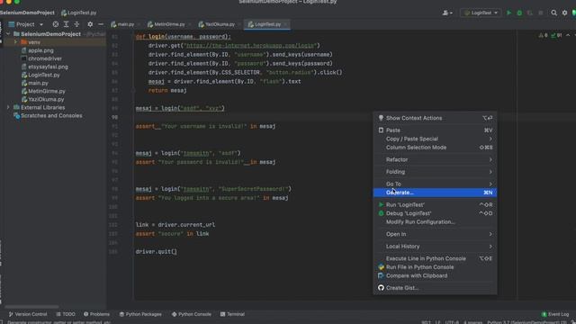
Task: Select chromedriver in the project tree
Action: point(44,58)
